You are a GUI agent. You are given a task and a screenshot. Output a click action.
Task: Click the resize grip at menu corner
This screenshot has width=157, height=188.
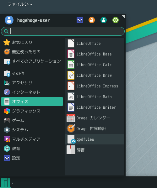(x=123, y=16)
